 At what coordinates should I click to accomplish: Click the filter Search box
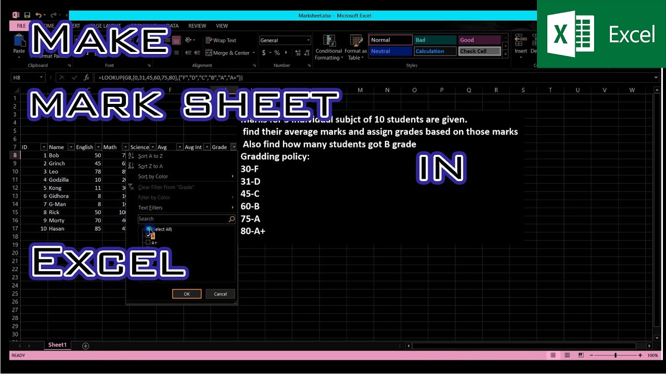point(187,219)
